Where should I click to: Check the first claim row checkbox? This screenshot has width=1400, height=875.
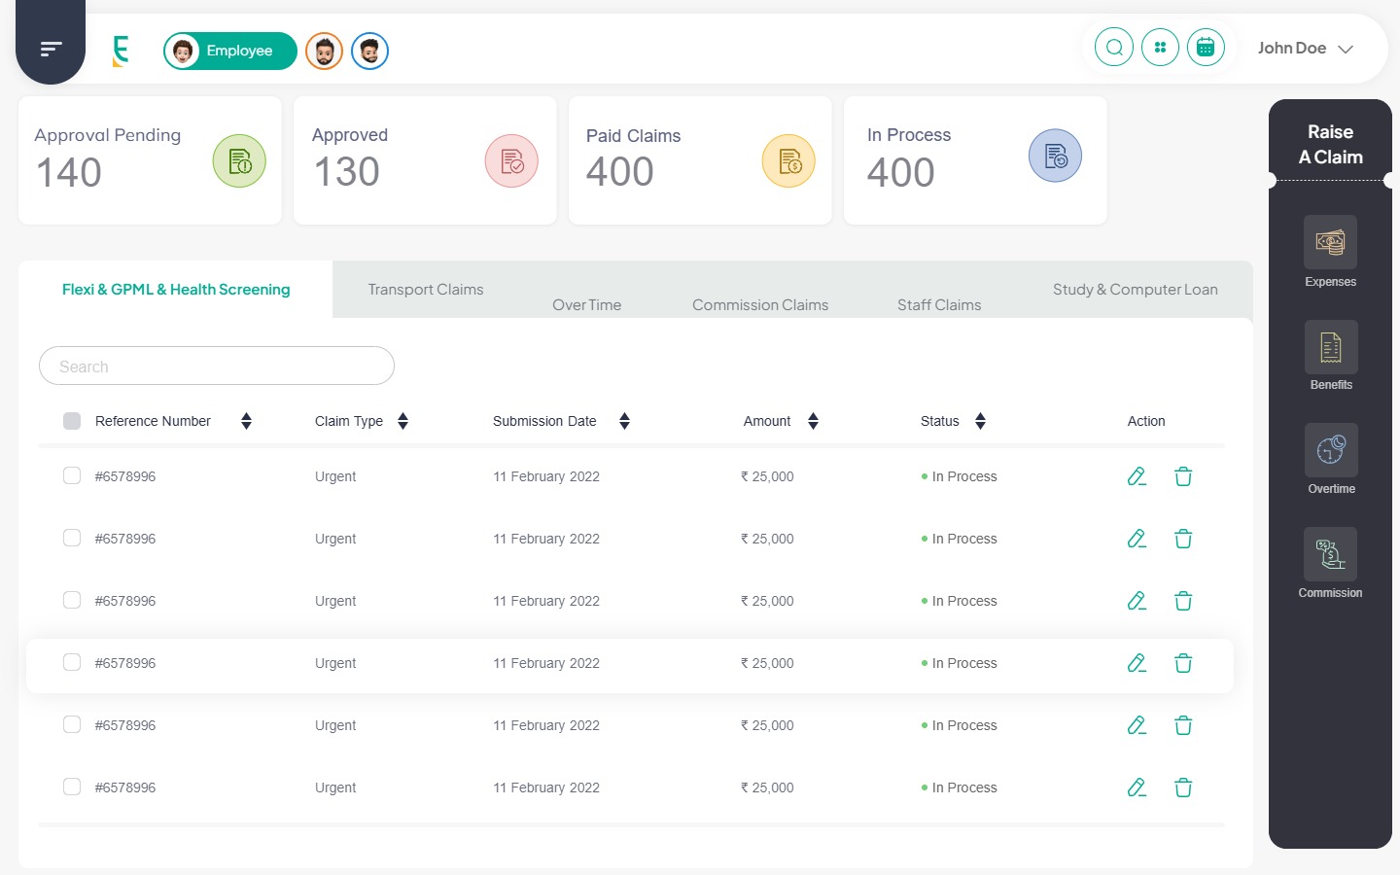72,476
